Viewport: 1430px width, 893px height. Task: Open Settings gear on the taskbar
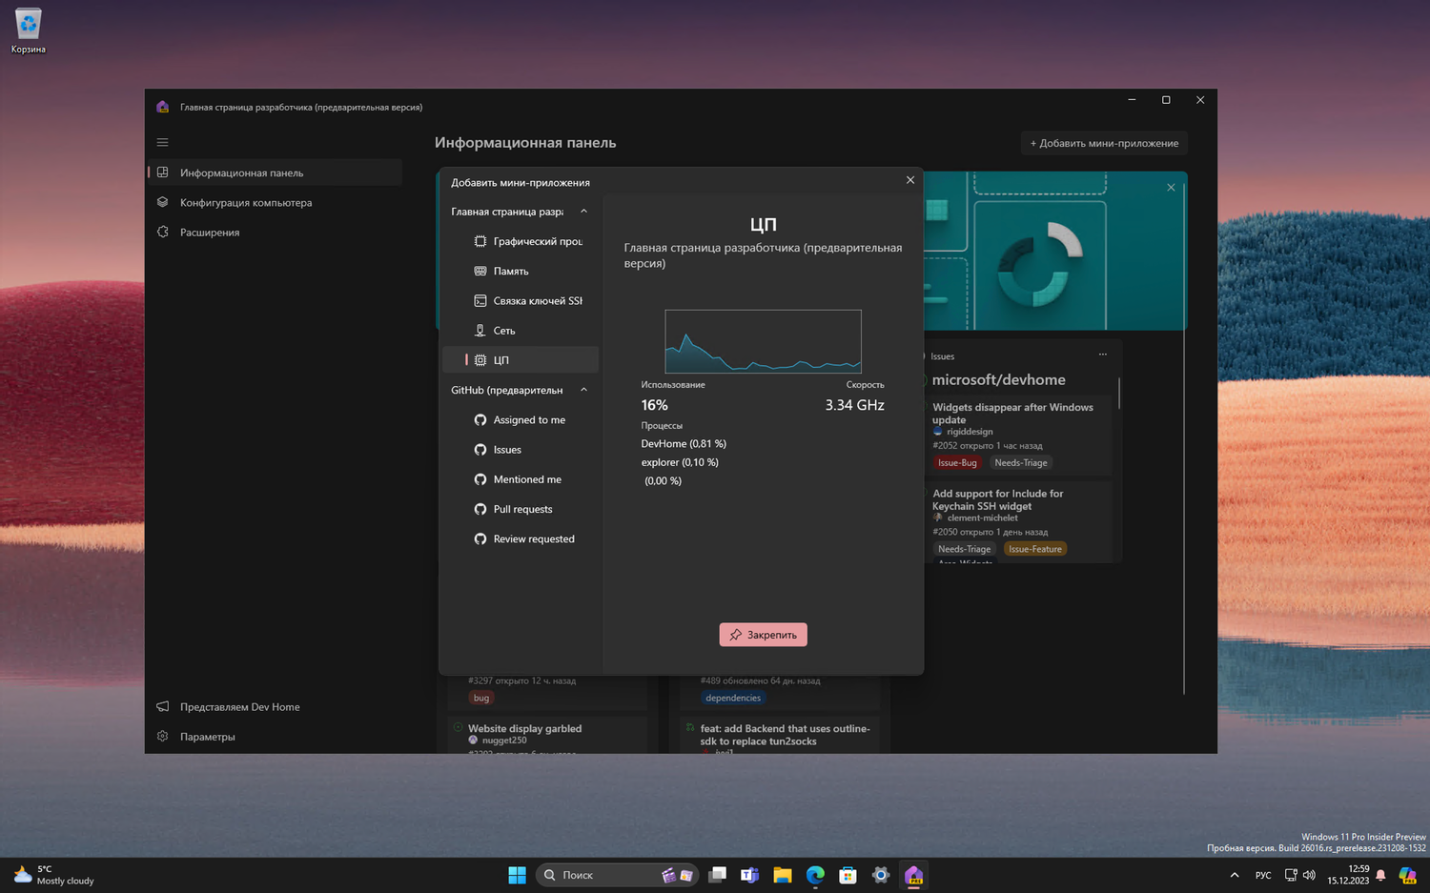pos(881,875)
